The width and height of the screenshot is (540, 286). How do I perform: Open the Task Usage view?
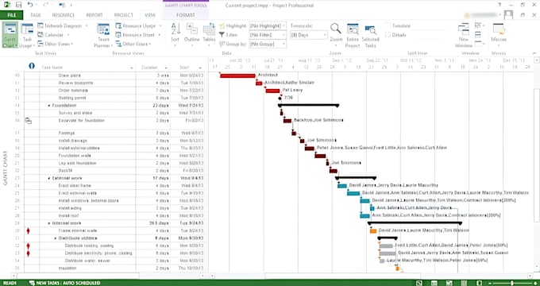[x=27, y=35]
